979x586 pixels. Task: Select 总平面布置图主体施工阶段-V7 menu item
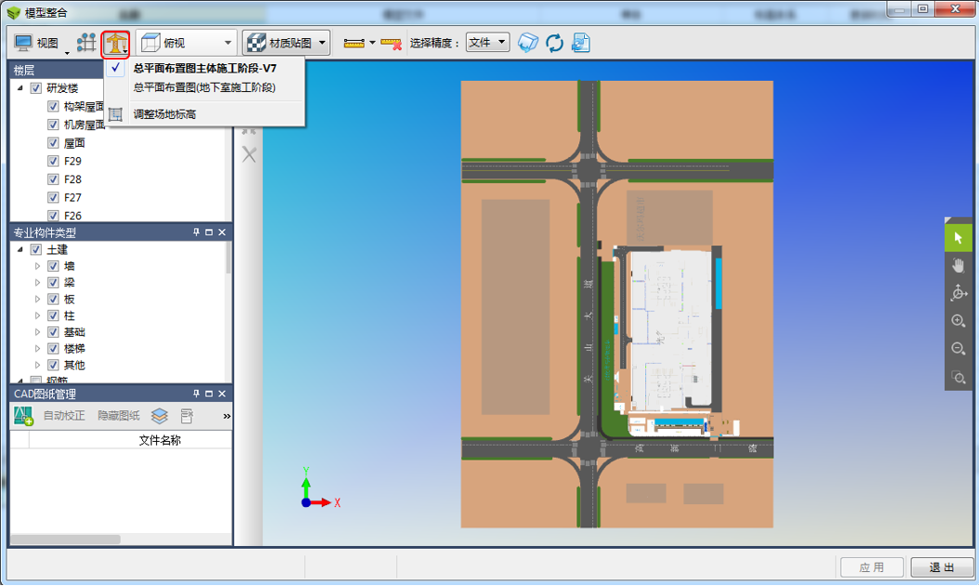[x=205, y=68]
